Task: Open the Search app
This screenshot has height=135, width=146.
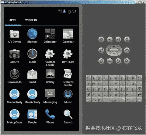Action: [68, 116]
